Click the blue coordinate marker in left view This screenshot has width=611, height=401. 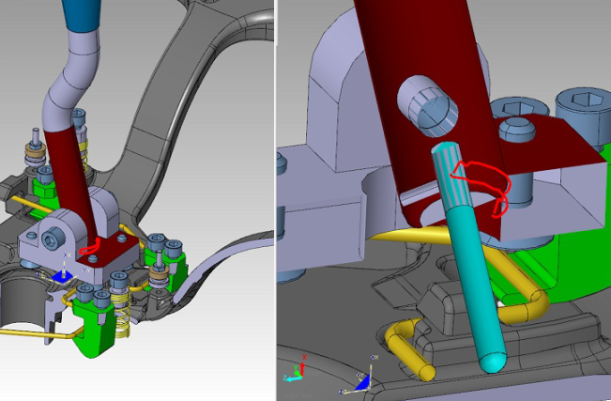62,277
